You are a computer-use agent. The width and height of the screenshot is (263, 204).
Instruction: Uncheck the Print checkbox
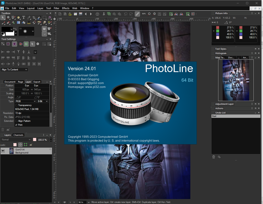16,125
